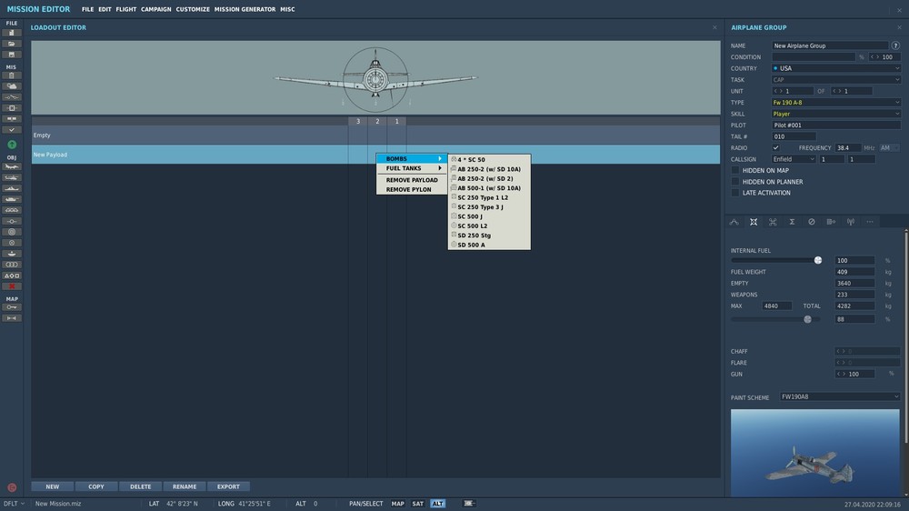Click the new mission icon under FILE

click(12, 33)
